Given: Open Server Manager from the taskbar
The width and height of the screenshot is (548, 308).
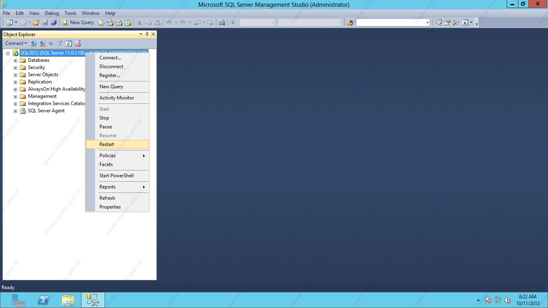Looking at the screenshot, I should tap(18, 300).
